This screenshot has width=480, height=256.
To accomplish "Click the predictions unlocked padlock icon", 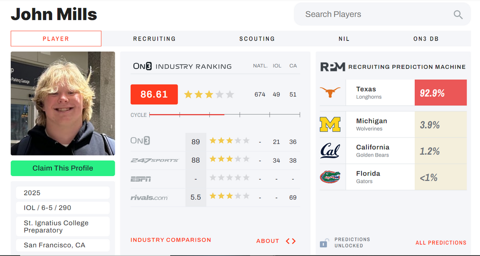I will [x=324, y=243].
